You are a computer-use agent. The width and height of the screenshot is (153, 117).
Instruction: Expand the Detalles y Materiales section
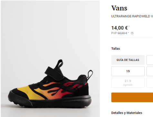point(127,113)
